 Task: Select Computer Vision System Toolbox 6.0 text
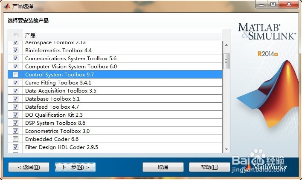(x=71, y=67)
